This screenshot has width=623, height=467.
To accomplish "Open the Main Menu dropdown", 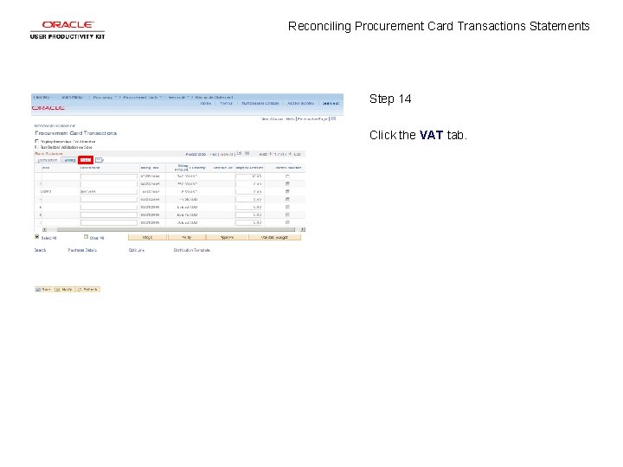I will pyautogui.click(x=73, y=97).
